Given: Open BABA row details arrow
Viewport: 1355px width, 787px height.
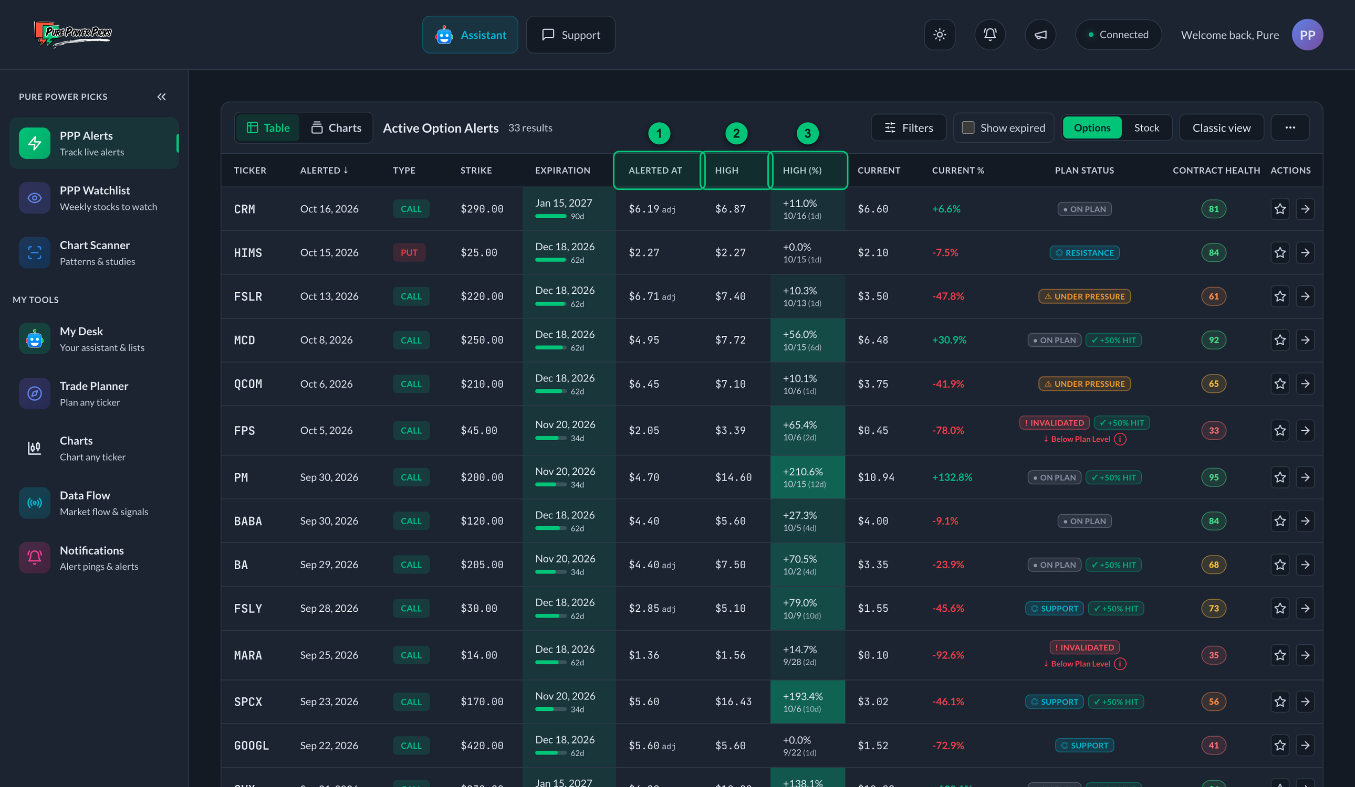Looking at the screenshot, I should pos(1305,520).
